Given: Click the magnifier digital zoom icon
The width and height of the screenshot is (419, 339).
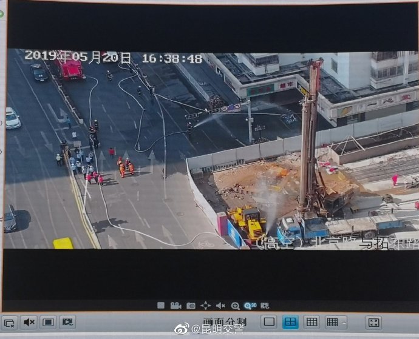Looking at the screenshot, I should point(235,306).
